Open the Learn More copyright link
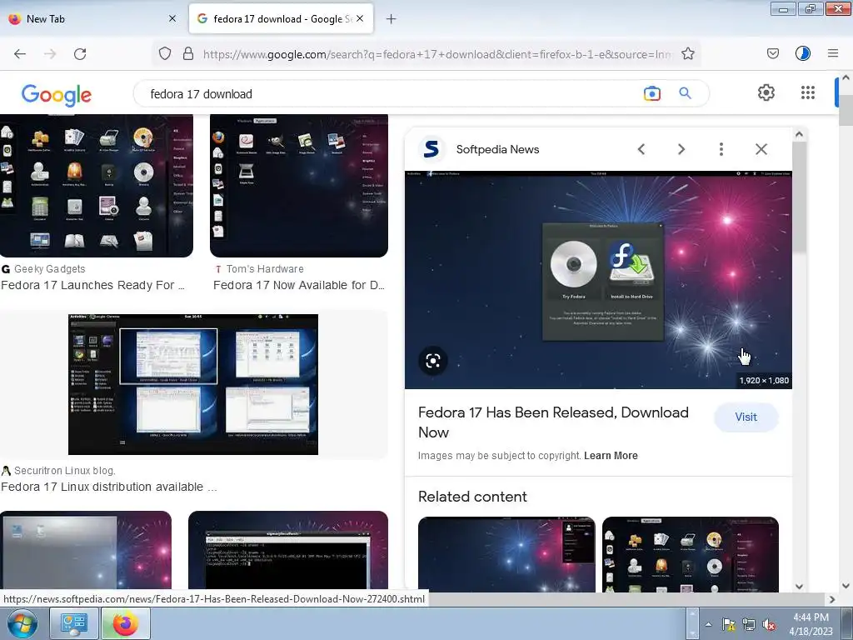The height and width of the screenshot is (640, 853). [x=611, y=456]
